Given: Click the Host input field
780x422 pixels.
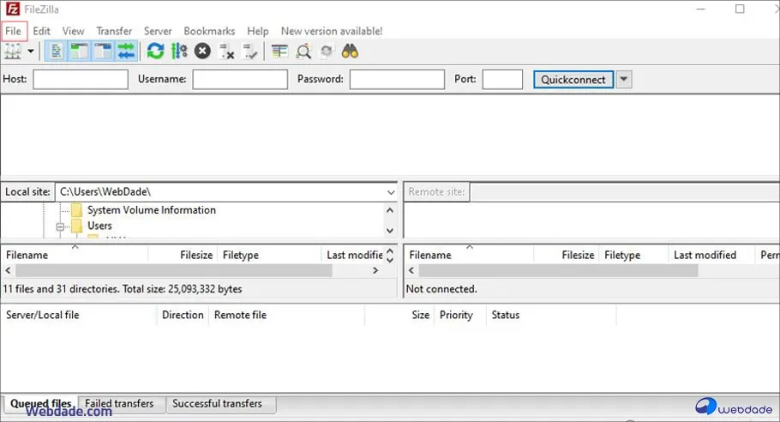Looking at the screenshot, I should [81, 80].
